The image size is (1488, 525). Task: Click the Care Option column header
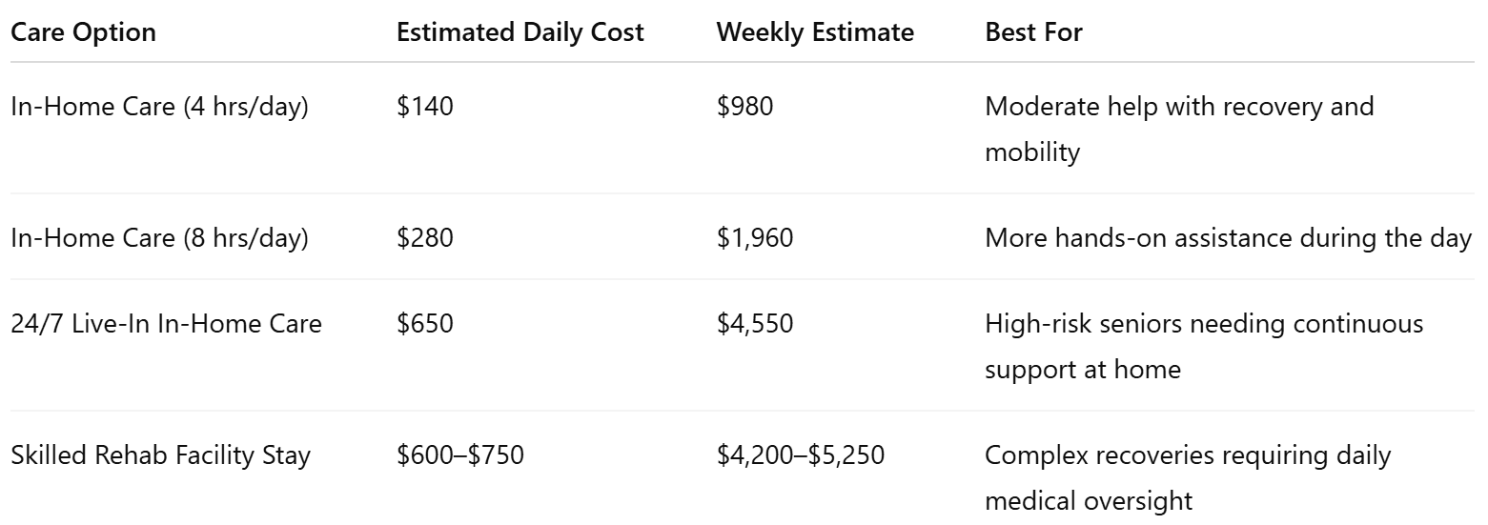pos(83,32)
